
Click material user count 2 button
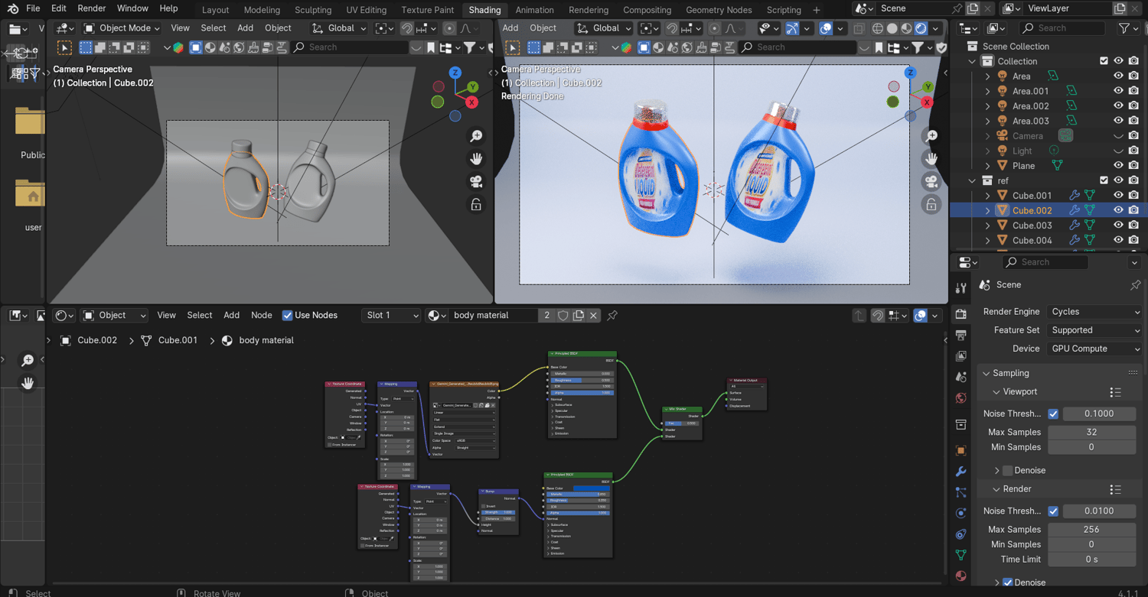click(546, 315)
